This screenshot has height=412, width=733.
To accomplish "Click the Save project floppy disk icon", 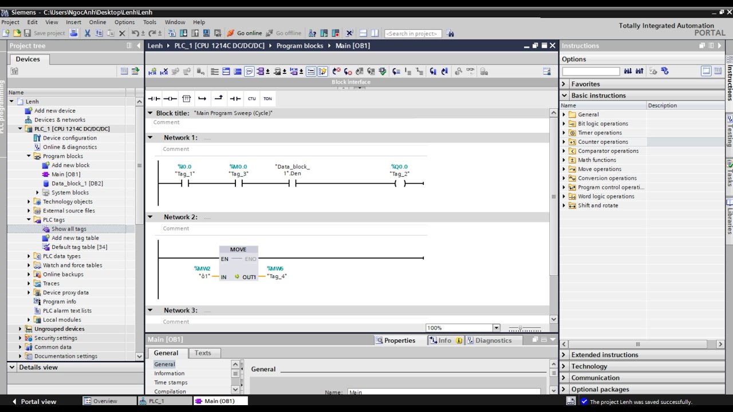I will click(x=27, y=33).
